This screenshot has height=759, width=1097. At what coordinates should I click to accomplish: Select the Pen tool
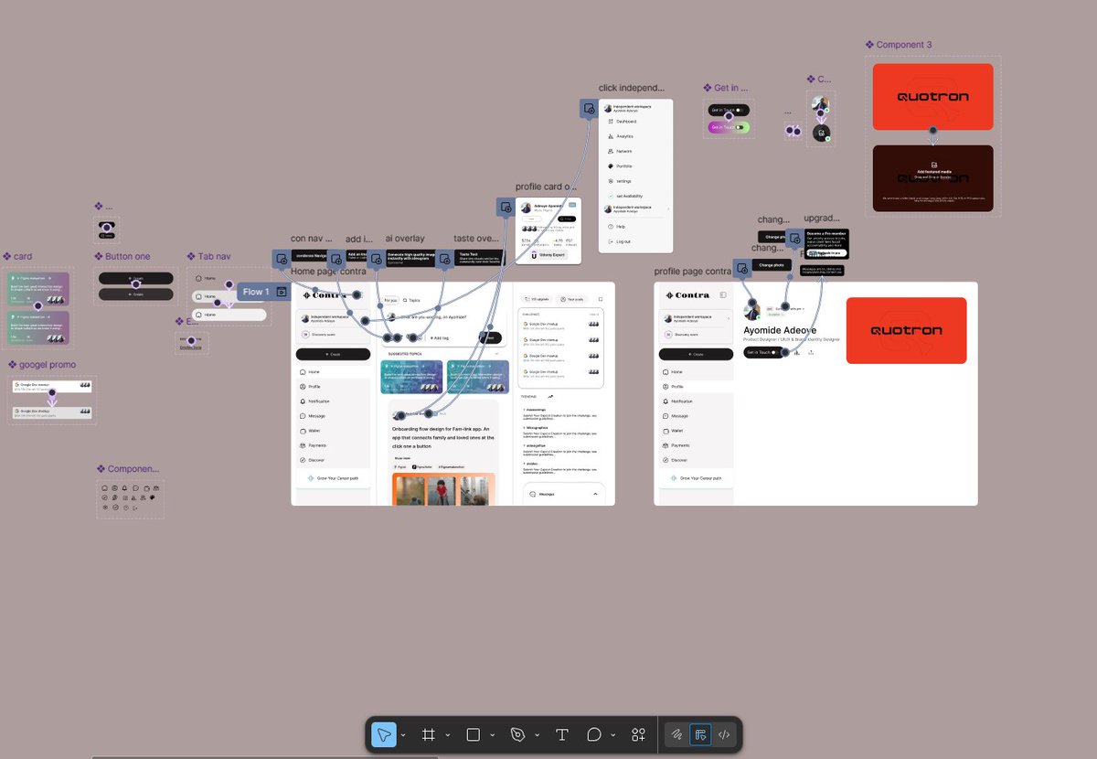click(x=517, y=734)
